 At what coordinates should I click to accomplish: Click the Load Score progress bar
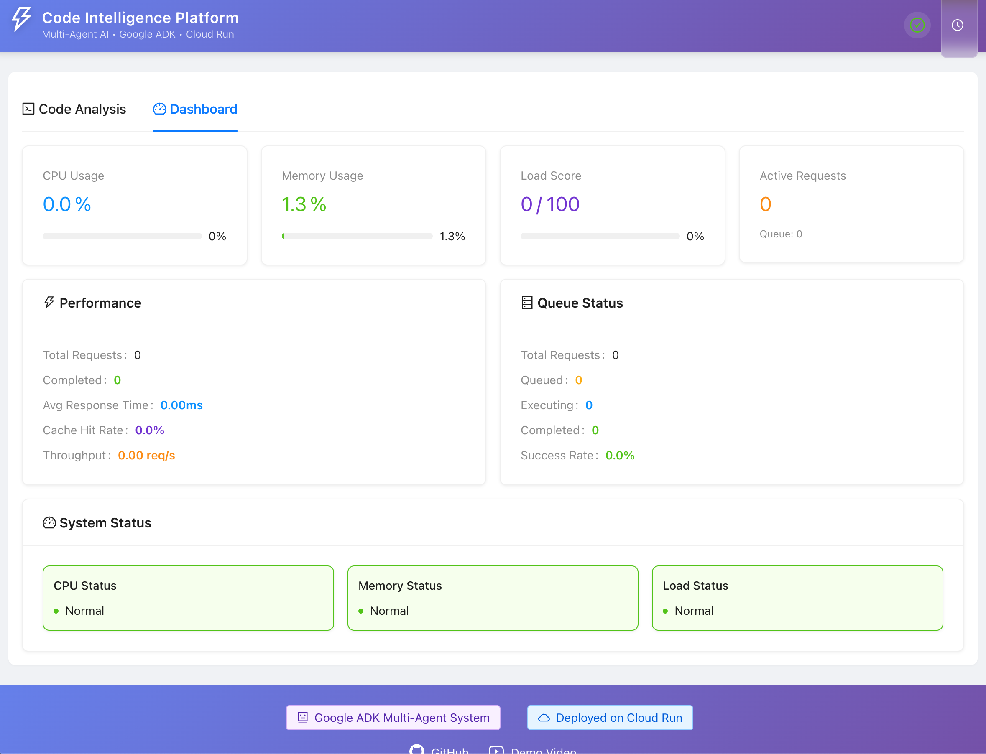(x=600, y=237)
